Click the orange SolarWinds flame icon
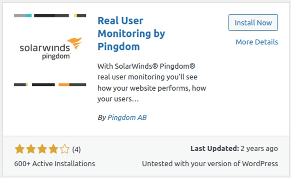Viewport: 291px width, 178px height. click(75, 43)
